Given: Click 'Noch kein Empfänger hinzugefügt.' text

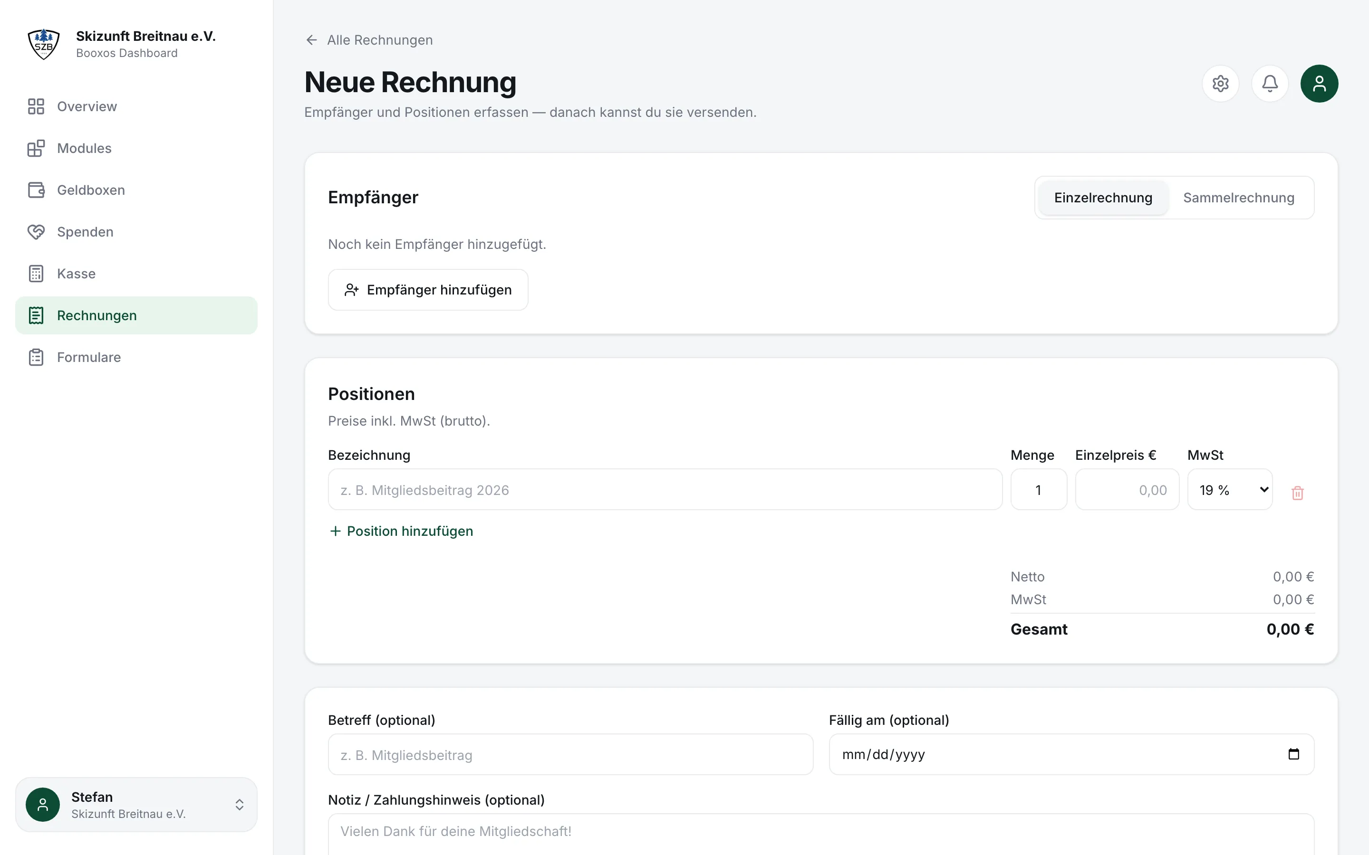Looking at the screenshot, I should (437, 244).
